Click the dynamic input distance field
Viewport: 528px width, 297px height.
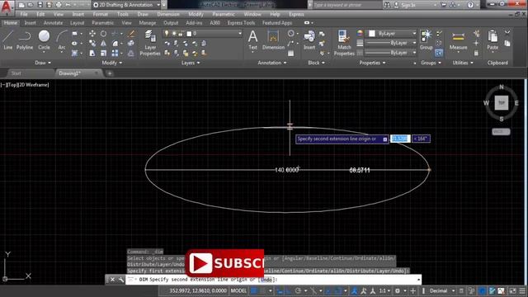coord(400,139)
